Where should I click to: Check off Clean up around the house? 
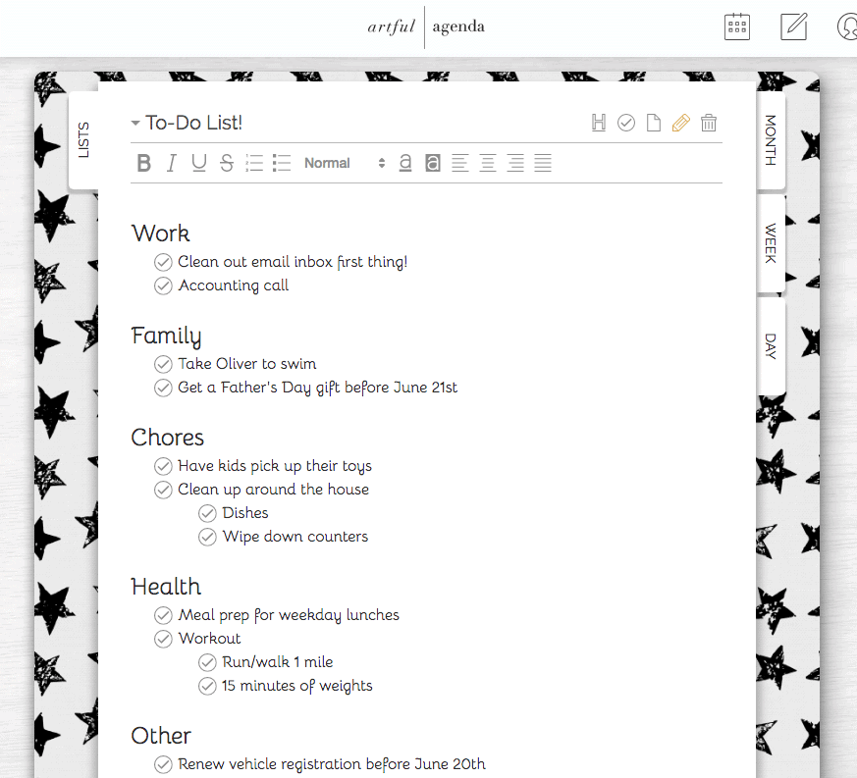163,490
